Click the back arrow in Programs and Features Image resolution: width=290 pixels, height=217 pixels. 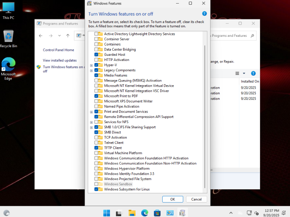[x=41, y=36]
